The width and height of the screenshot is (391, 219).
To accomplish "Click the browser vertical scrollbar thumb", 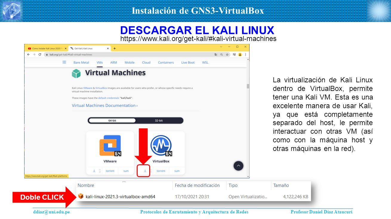I will 248,86.
